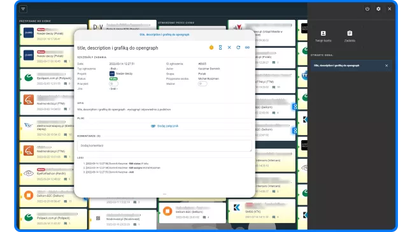Click 'Przypisane do ciebie' column heading

[x=35, y=21]
